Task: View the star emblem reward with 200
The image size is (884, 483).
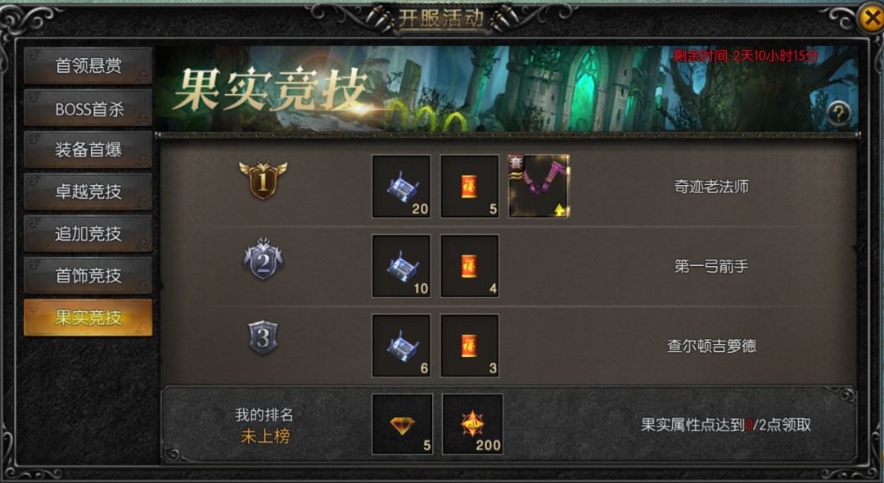Action: point(472,424)
